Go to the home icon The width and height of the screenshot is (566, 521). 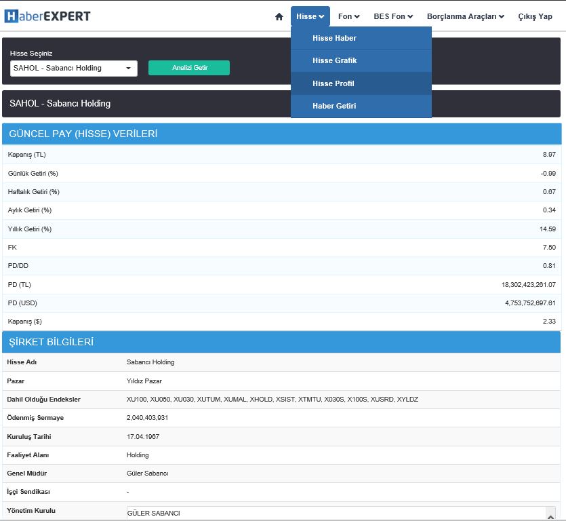click(279, 16)
